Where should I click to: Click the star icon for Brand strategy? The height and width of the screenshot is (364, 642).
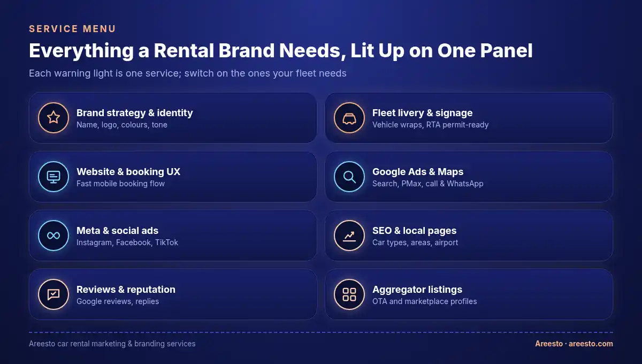[x=53, y=118]
